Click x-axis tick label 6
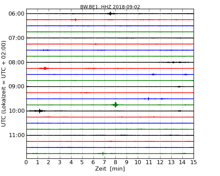Screen dimensions: 220x176 93,162
